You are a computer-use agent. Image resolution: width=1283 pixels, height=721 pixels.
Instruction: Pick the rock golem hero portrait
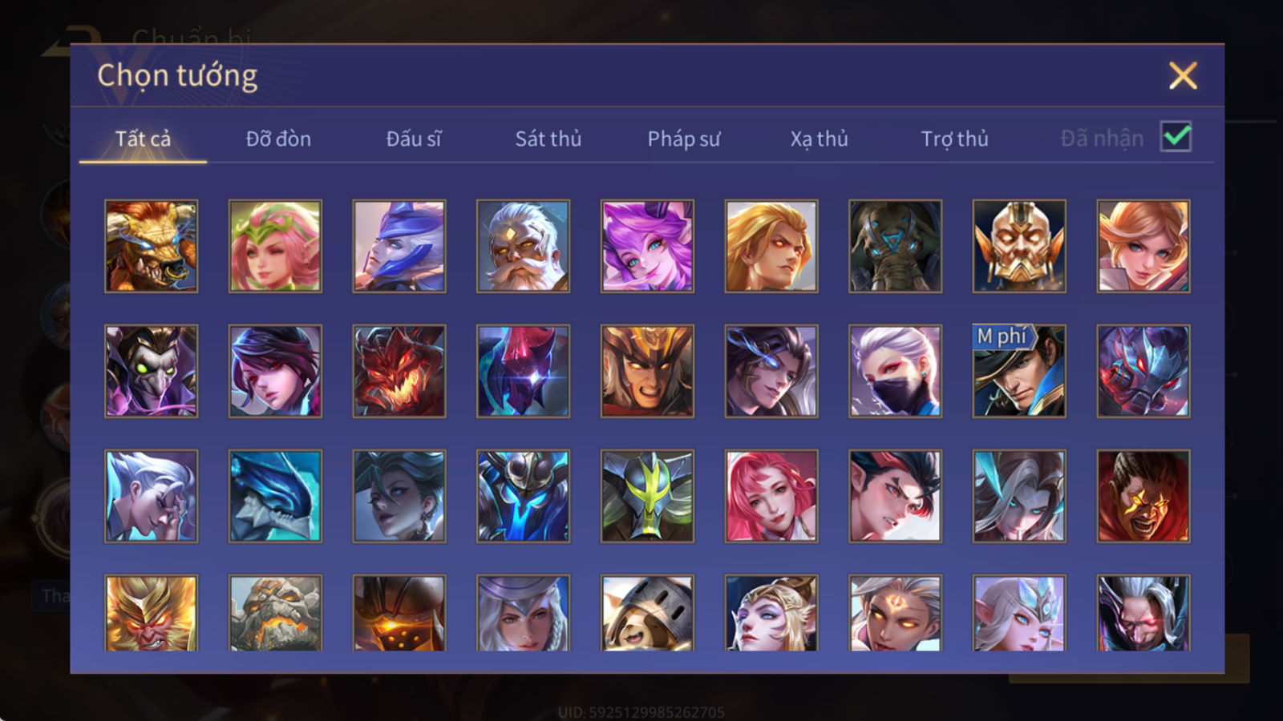(275, 612)
